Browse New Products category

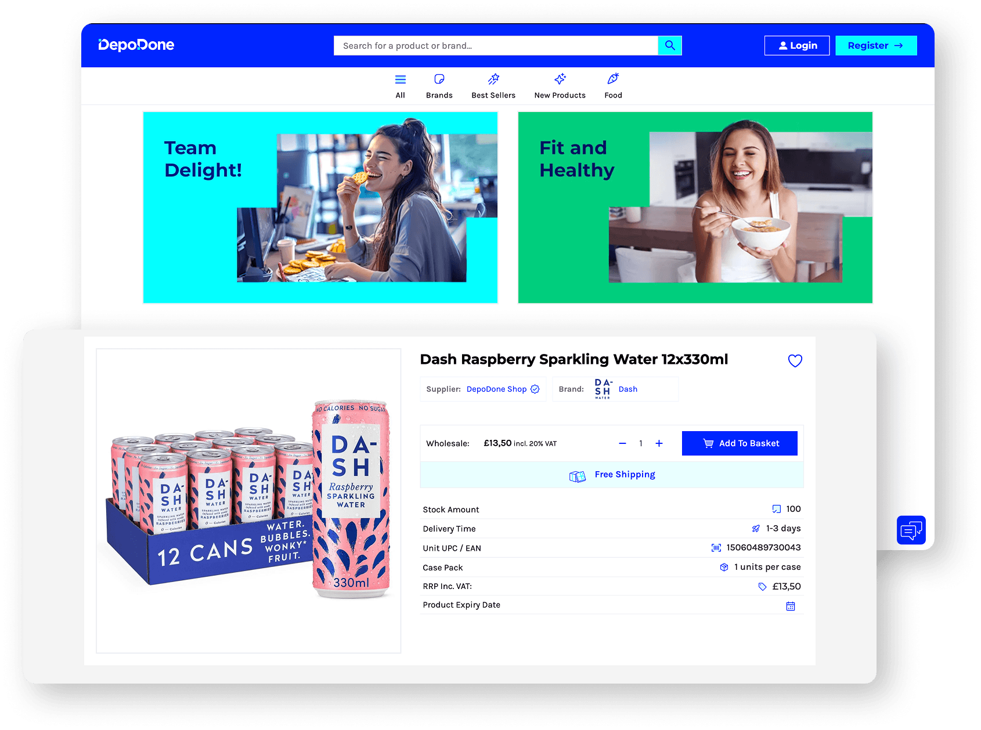(560, 86)
